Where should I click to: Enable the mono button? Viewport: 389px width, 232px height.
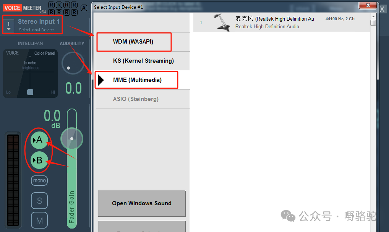tap(39, 180)
